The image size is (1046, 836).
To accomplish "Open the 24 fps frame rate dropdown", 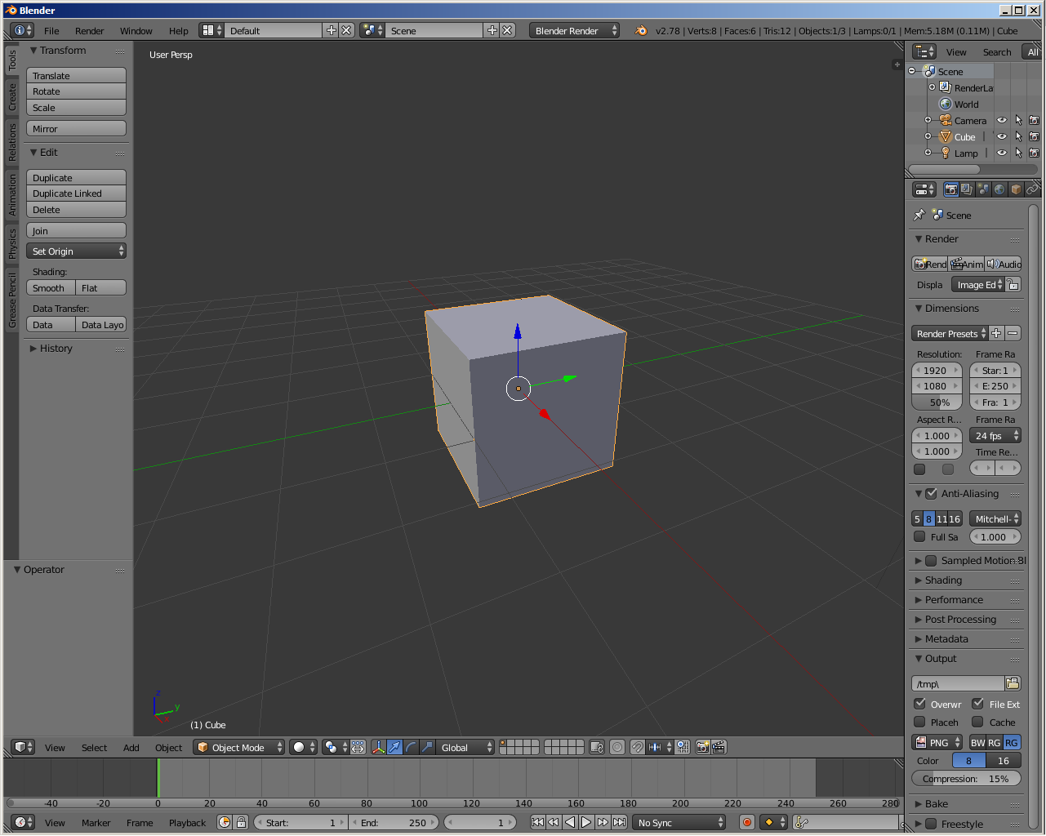I will tap(995, 435).
